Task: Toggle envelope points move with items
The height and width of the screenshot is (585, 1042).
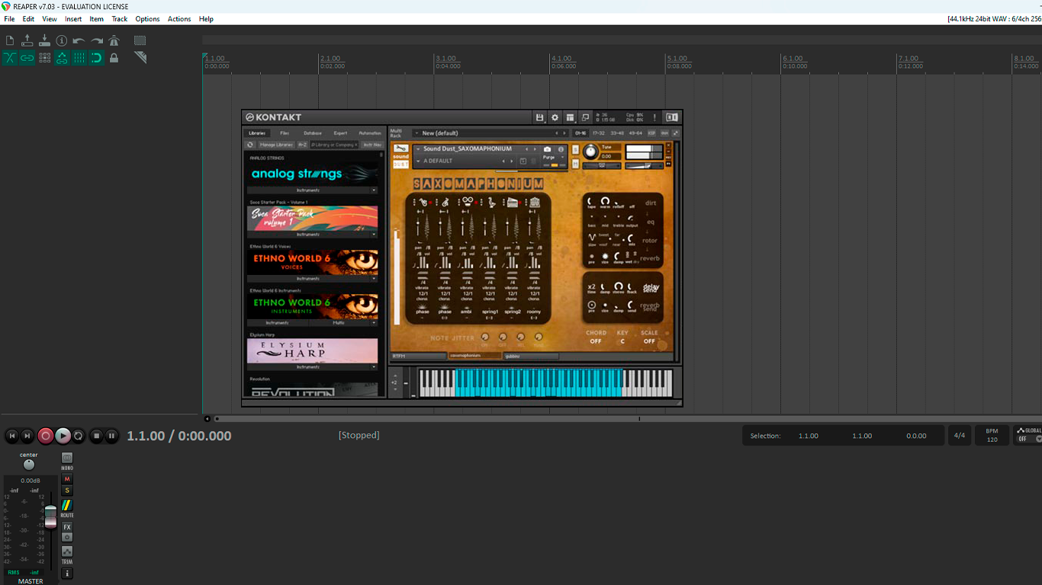Action: pos(62,58)
